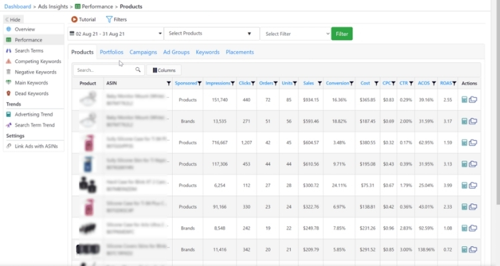Click the ROAS column filter icon
Screen dimensions: 500x266
455,83
